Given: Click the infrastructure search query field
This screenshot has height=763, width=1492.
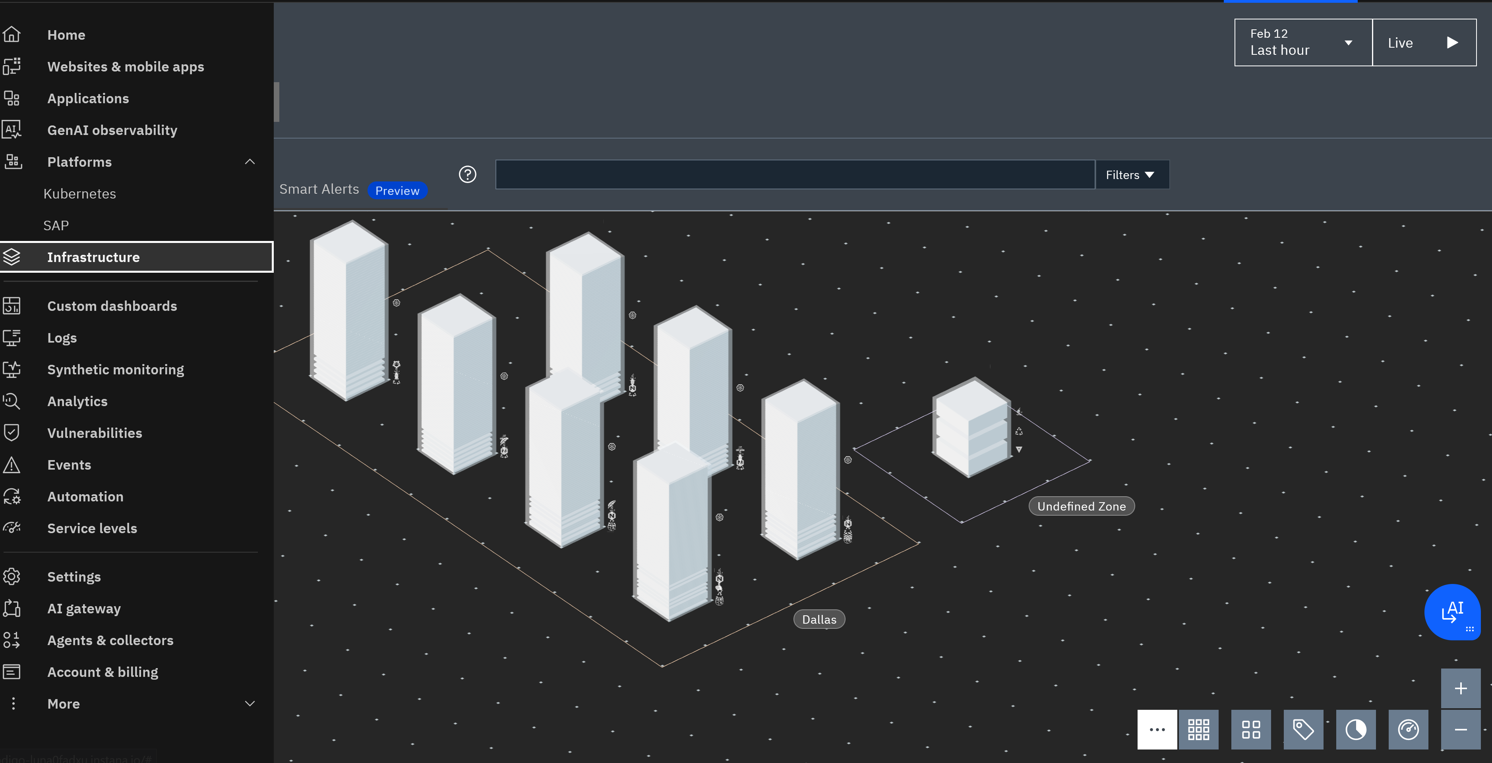Looking at the screenshot, I should tap(795, 175).
